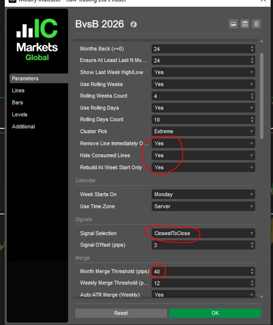
Task: Open the Show Last Week High/Low dropdown
Action: coord(203,72)
